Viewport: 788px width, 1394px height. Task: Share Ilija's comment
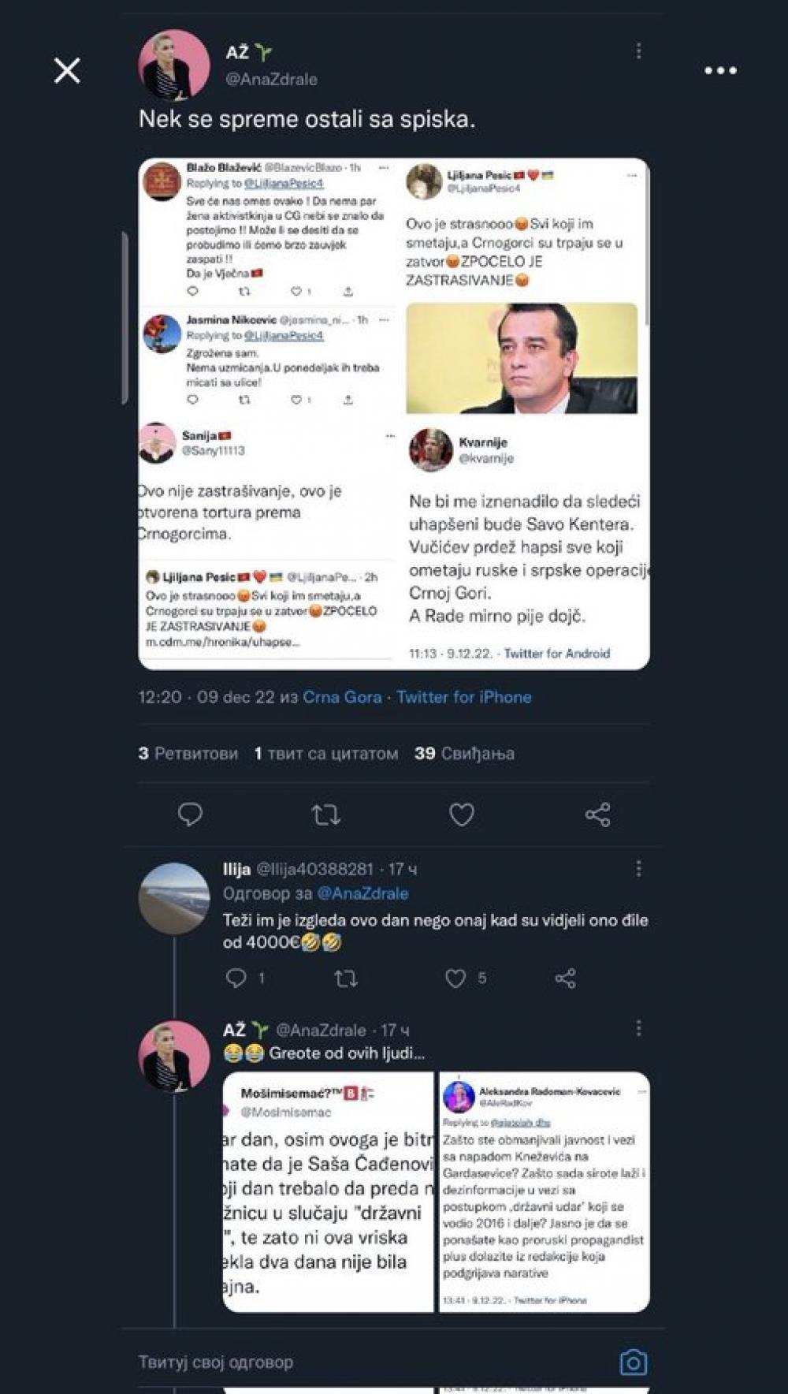coord(565,978)
